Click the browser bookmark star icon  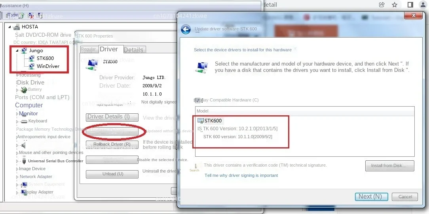[x=395, y=5]
